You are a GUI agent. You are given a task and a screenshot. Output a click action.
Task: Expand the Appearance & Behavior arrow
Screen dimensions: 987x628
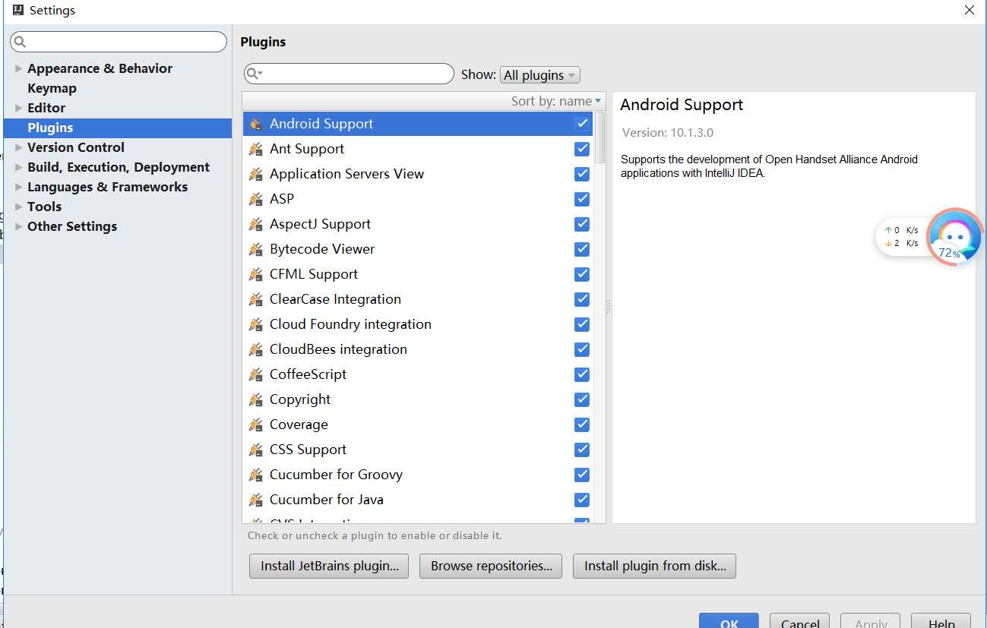coord(18,68)
